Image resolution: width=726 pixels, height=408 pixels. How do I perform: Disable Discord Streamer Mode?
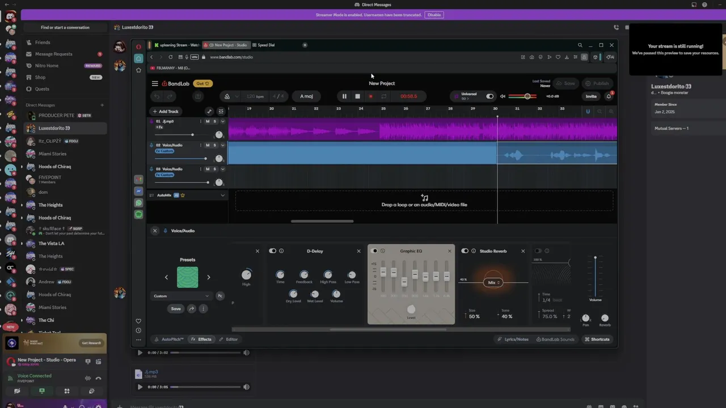coord(434,15)
